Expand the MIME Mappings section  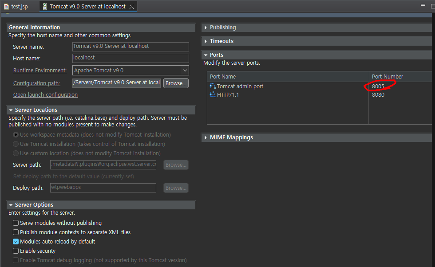point(206,137)
